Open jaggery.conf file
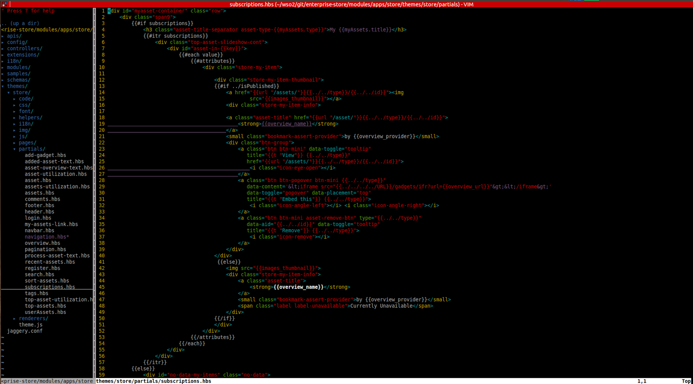The width and height of the screenshot is (693, 384). click(25, 331)
